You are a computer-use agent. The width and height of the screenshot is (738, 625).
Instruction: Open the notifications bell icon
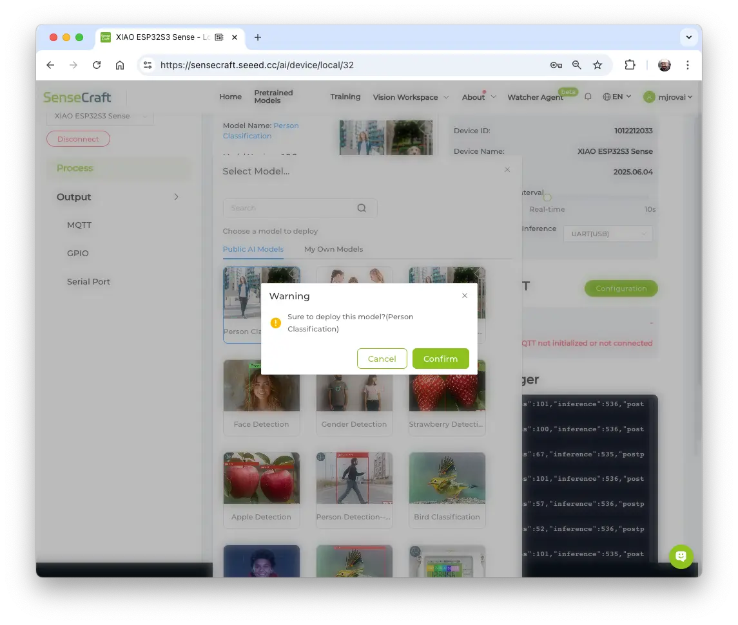(x=588, y=97)
